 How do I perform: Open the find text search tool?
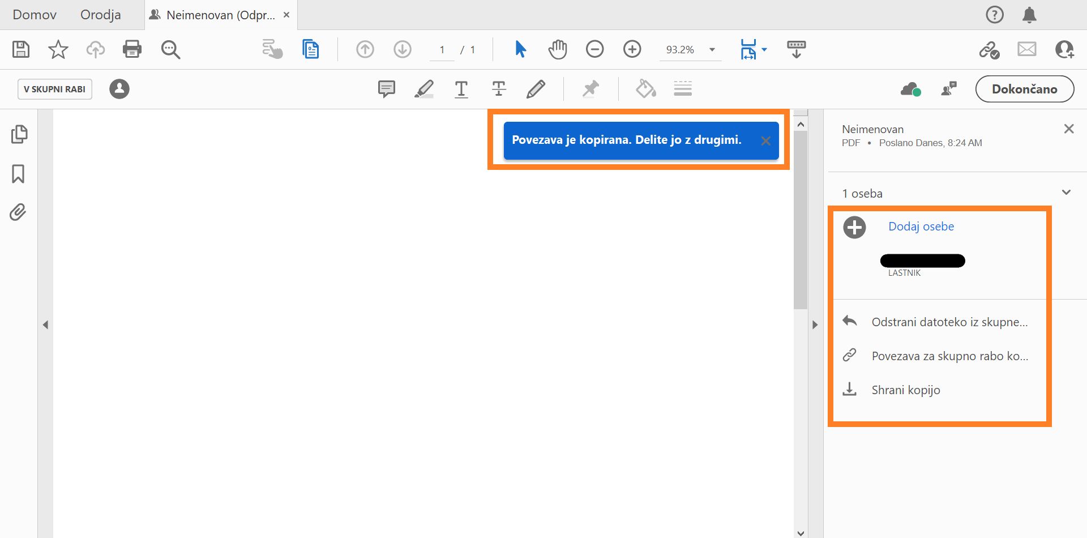(170, 50)
